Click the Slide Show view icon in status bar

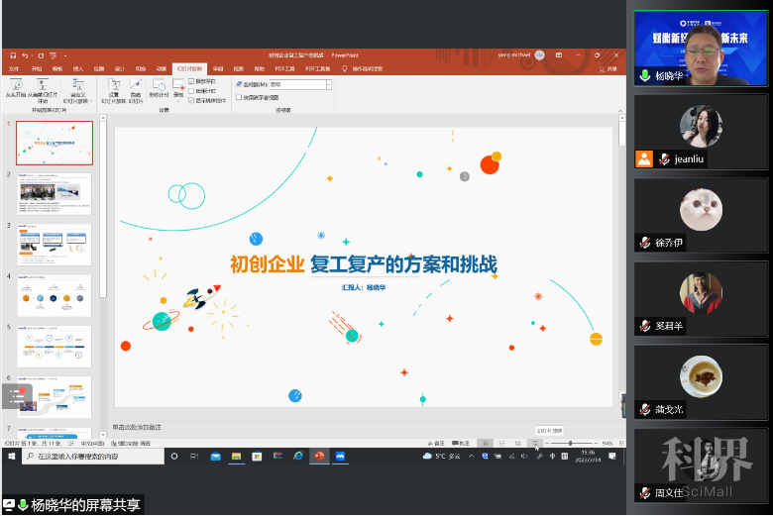(x=535, y=444)
